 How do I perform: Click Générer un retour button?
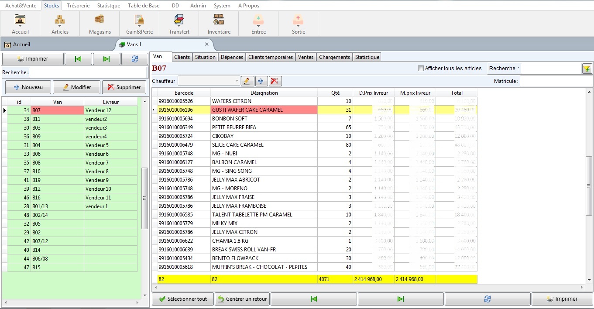[242, 299]
